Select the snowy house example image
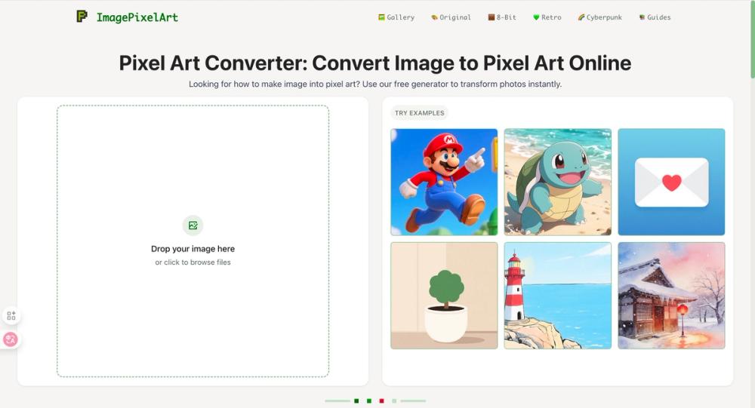This screenshot has width=755, height=408. (x=671, y=296)
